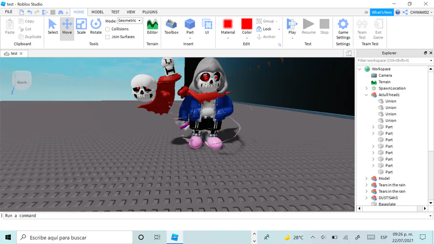Open the Color dropdown arrow
This screenshot has width=434, height=244.
click(246, 38)
